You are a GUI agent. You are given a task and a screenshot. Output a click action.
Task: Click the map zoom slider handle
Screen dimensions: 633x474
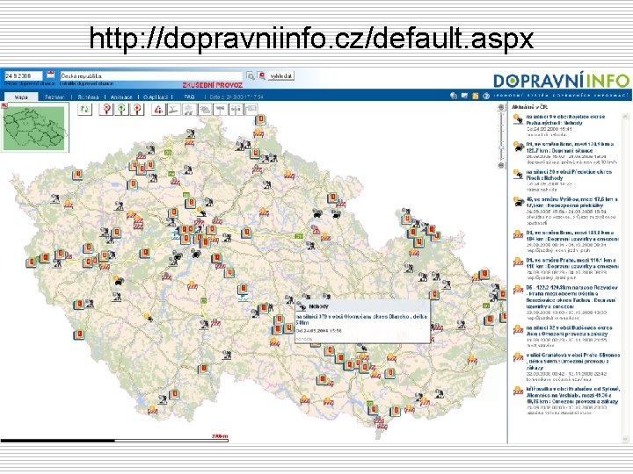(501, 148)
